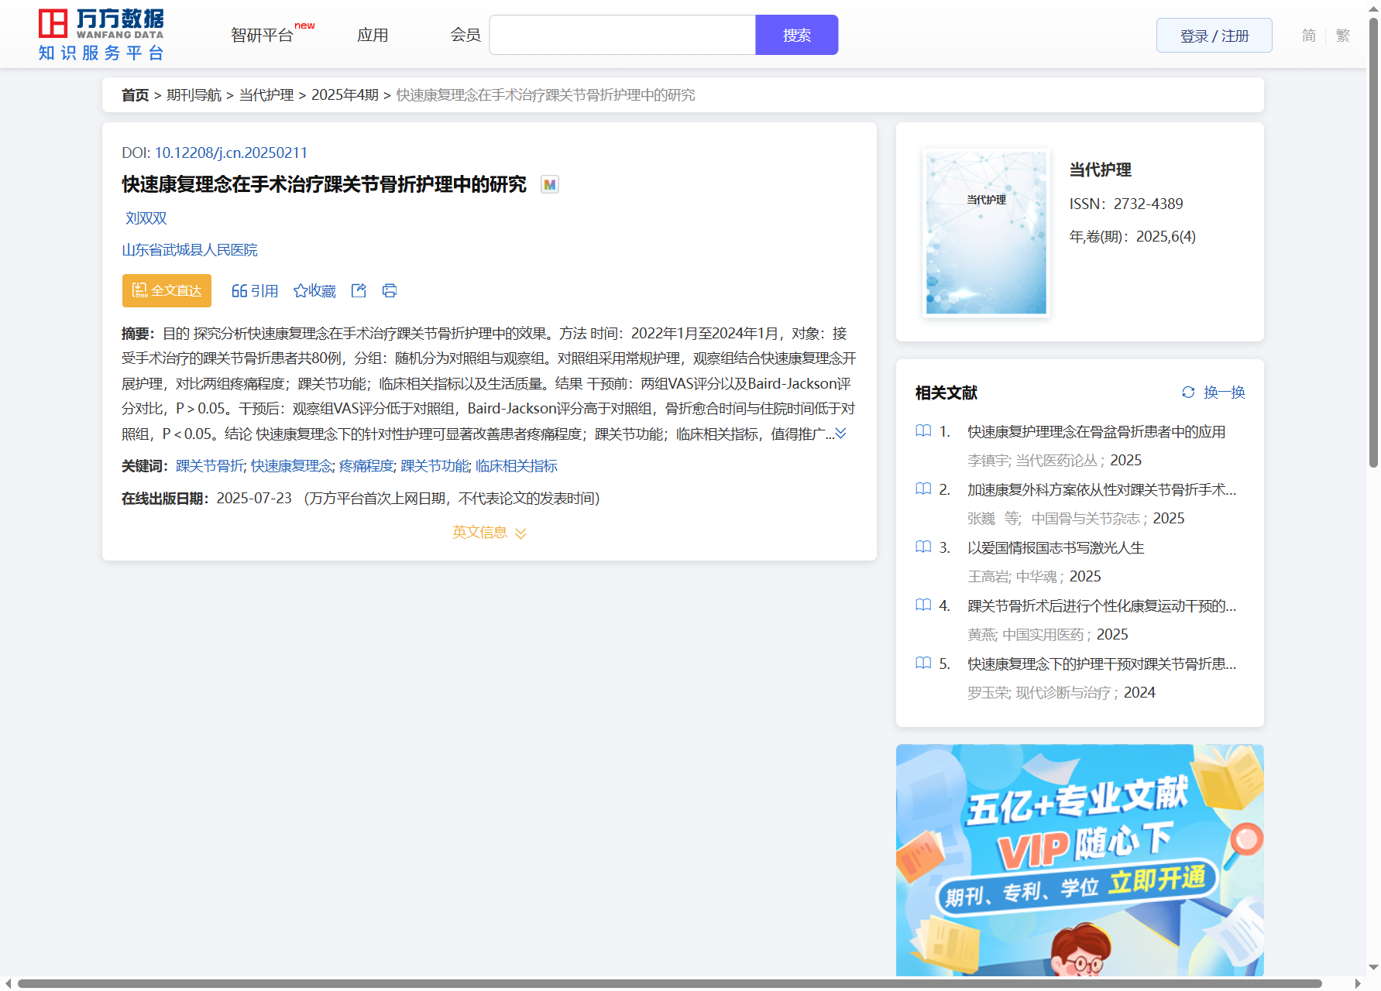Expand the 英文信息 section
1381x991 pixels.
(490, 533)
